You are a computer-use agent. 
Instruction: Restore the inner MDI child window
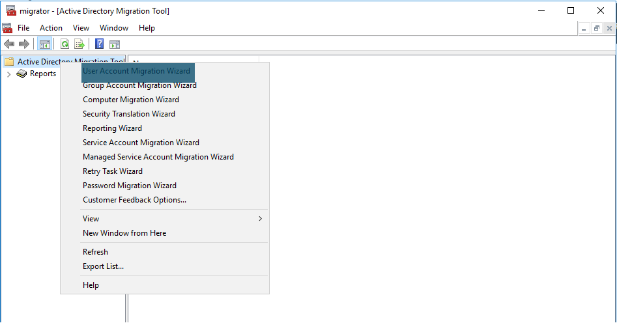(x=597, y=28)
